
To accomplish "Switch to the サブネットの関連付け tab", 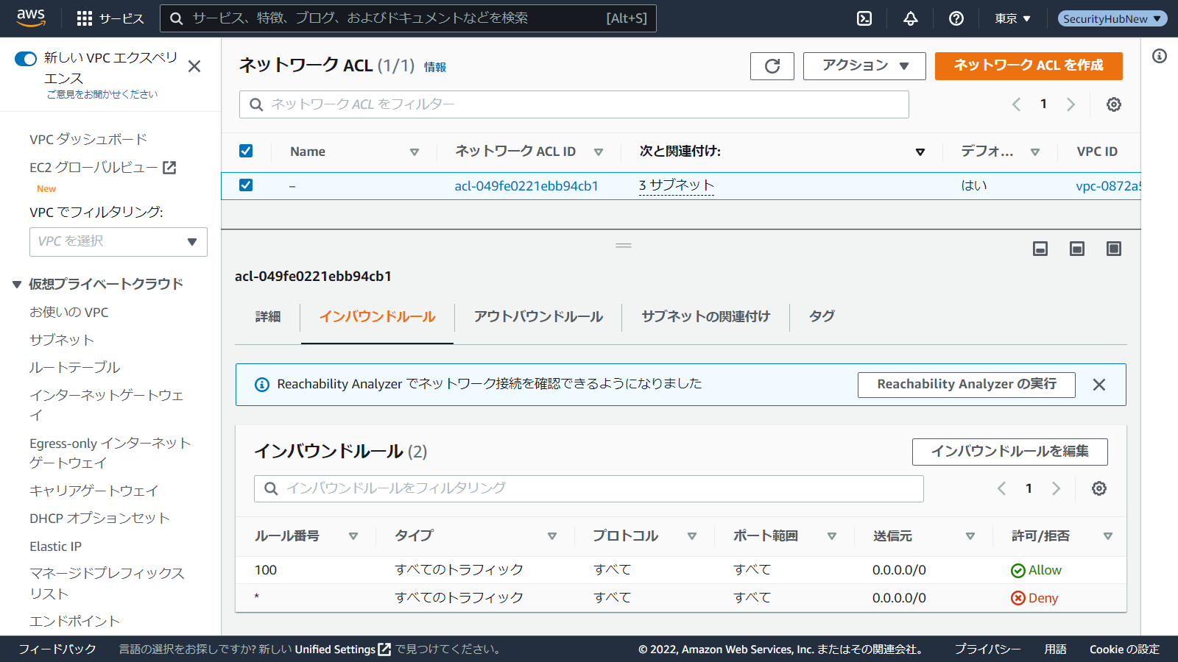I will coord(705,317).
